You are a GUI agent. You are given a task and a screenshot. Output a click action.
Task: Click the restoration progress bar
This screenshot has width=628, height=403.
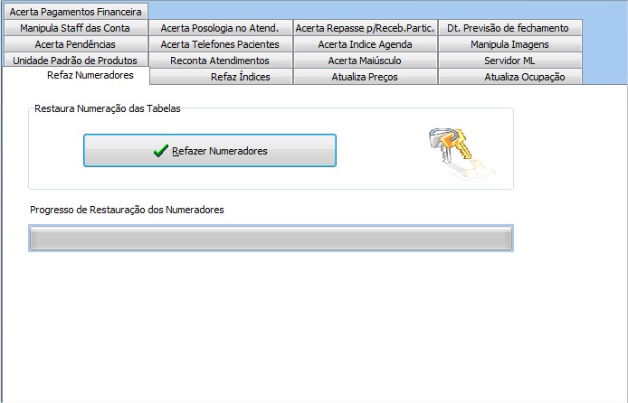(x=271, y=238)
